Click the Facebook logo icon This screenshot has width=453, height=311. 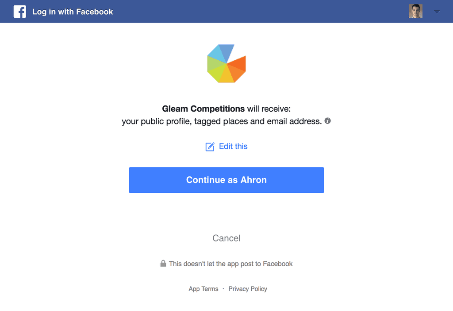(20, 12)
